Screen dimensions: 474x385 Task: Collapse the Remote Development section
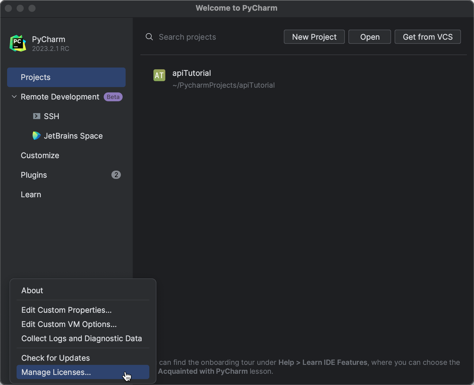tap(14, 97)
